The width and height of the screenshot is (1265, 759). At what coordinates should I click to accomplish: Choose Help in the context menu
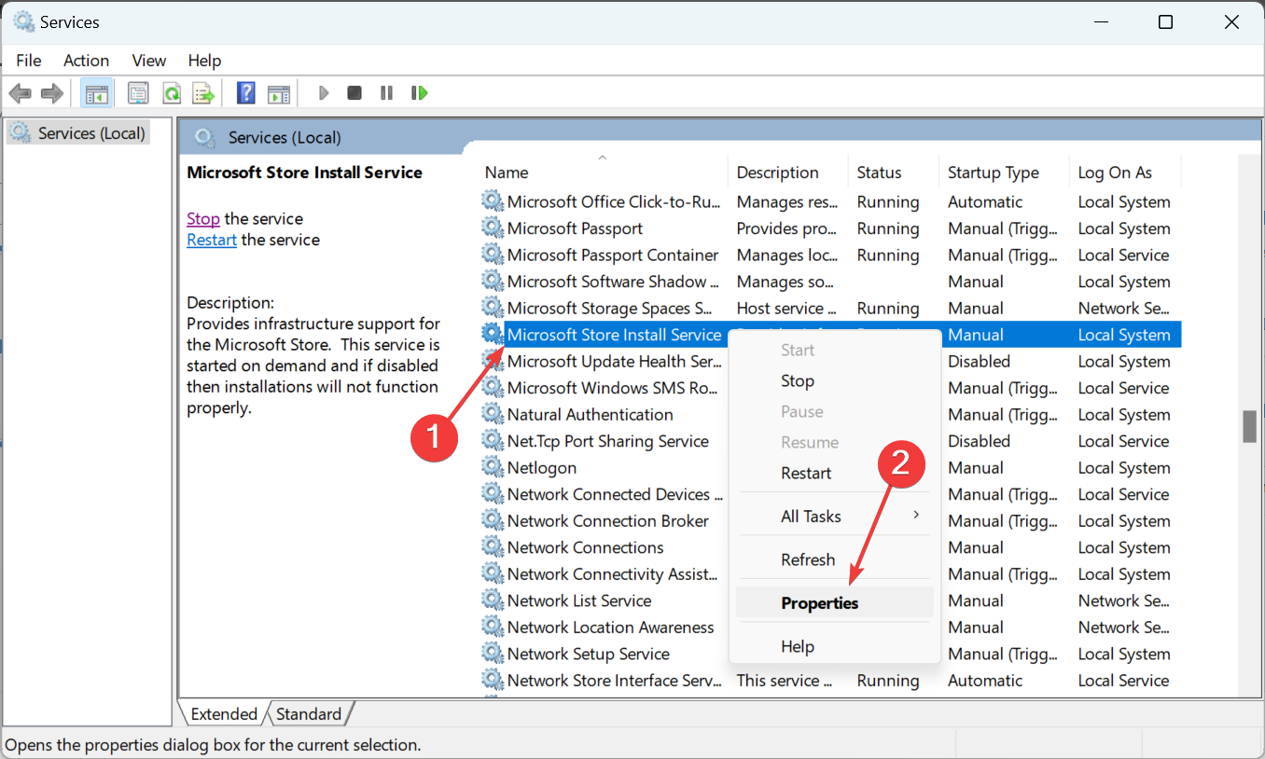click(x=834, y=646)
